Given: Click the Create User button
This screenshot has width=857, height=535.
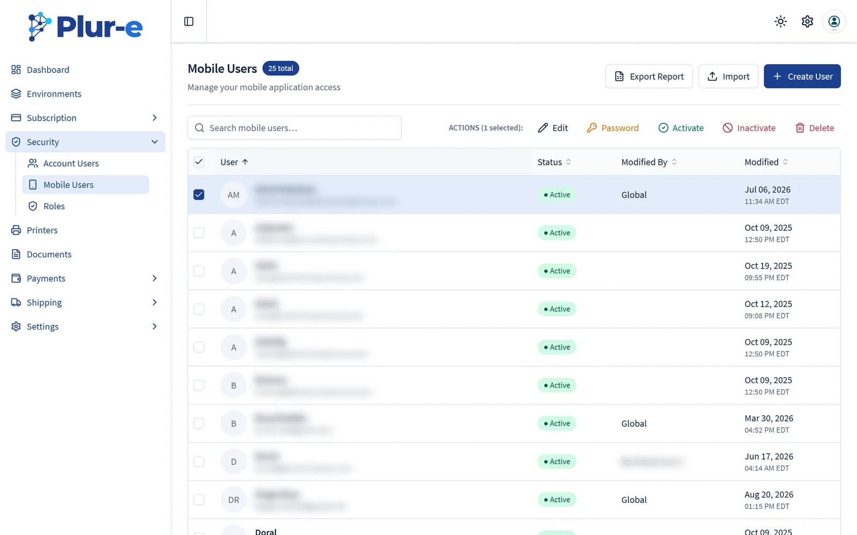Looking at the screenshot, I should click(802, 77).
